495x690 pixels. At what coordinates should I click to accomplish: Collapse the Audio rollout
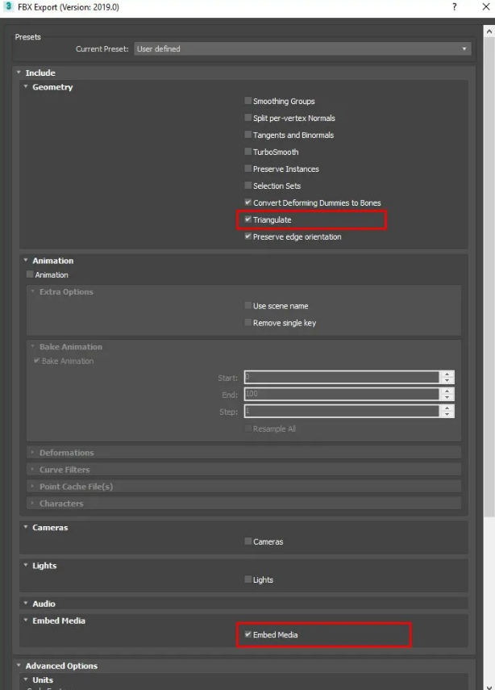26,604
